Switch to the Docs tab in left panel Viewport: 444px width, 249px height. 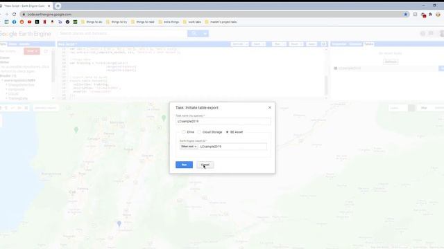[12, 44]
